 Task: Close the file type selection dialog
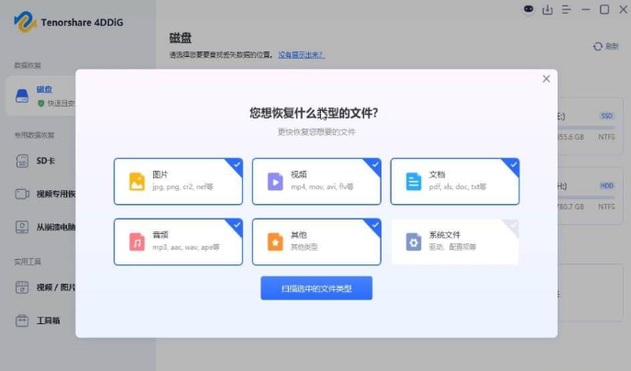tap(546, 79)
